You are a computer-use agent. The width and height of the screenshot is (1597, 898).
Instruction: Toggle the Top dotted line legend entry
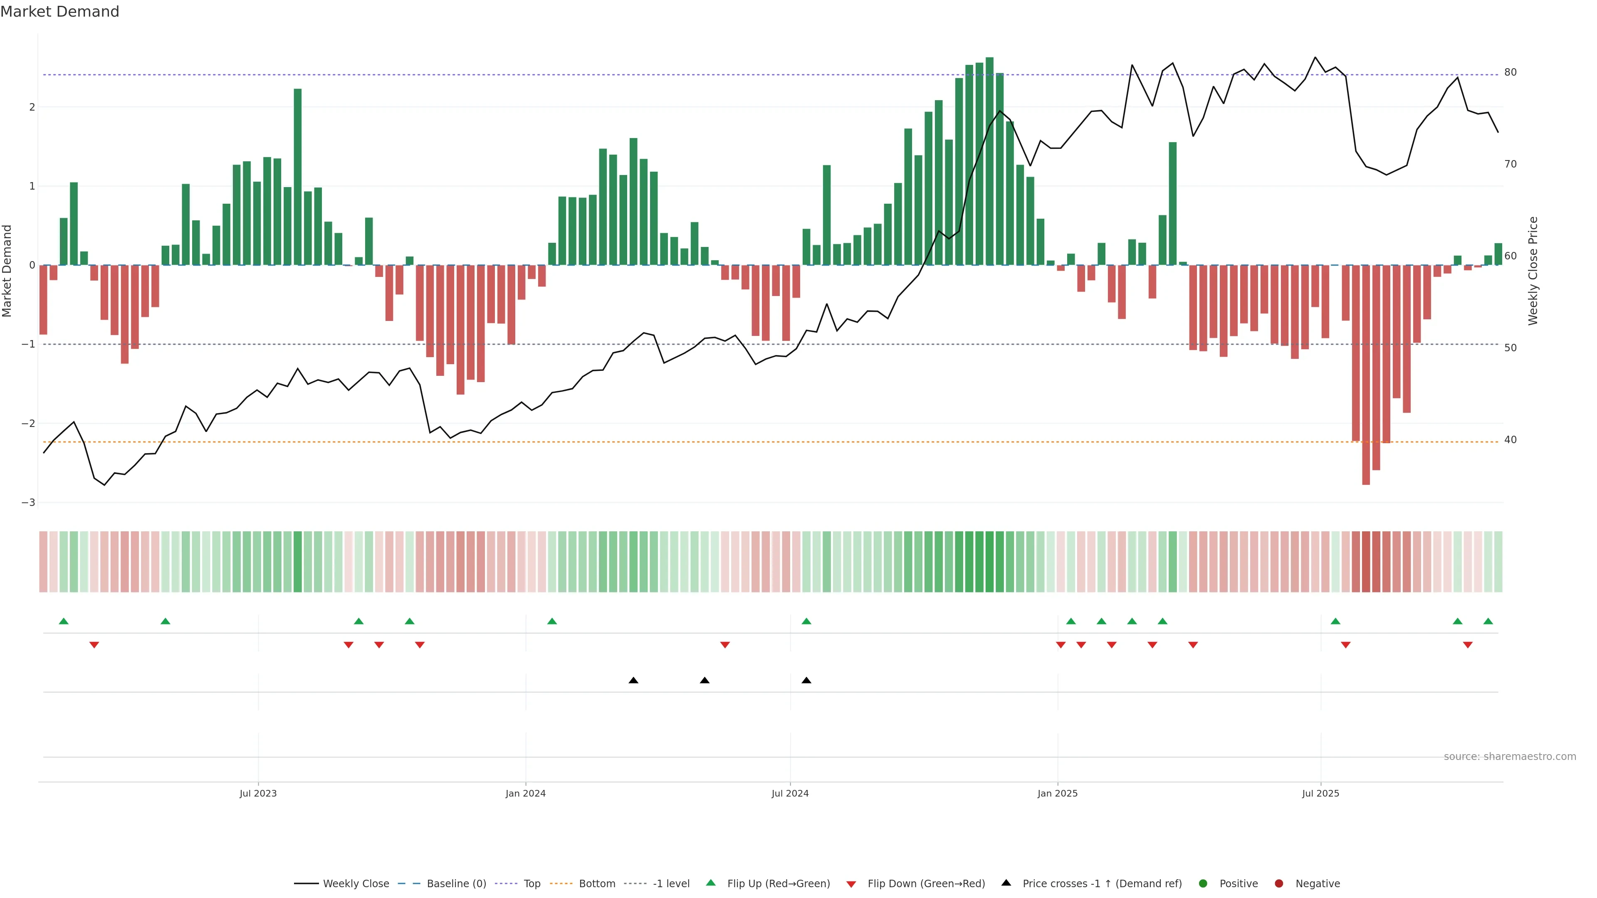[532, 883]
